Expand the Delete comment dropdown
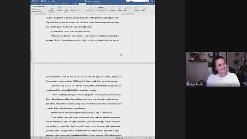The image size is (247, 139). click(74, 8)
